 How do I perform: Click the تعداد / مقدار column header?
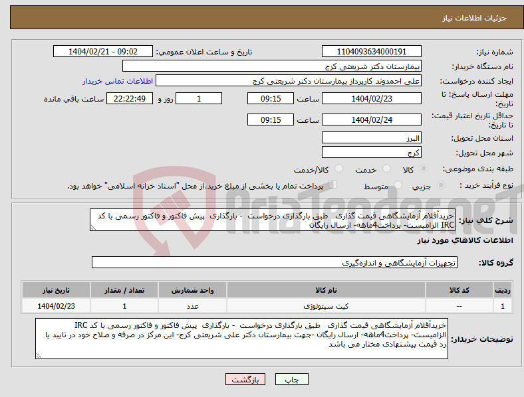pos(124,290)
